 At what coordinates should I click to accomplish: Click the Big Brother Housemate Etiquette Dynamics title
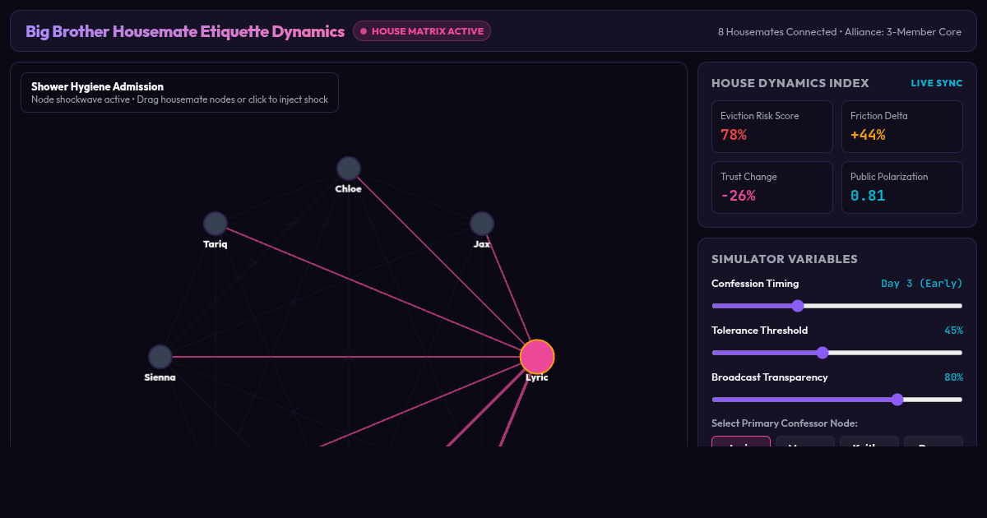click(185, 31)
